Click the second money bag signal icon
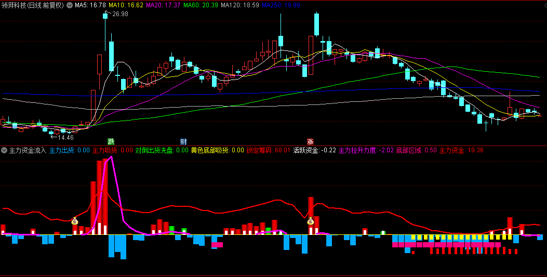This screenshot has height=277, width=547. click(311, 221)
